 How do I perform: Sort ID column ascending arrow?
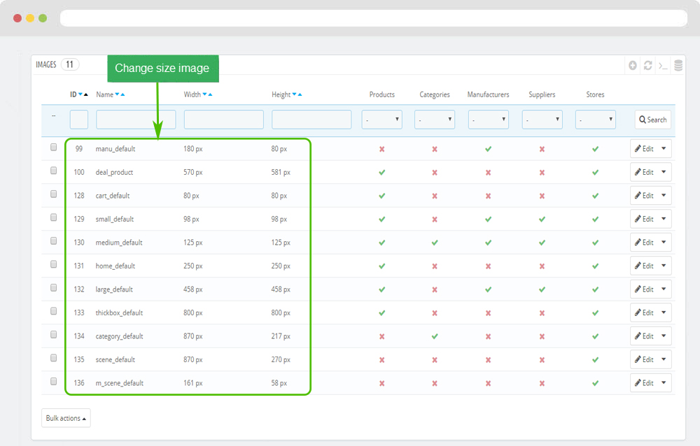pyautogui.click(x=85, y=94)
